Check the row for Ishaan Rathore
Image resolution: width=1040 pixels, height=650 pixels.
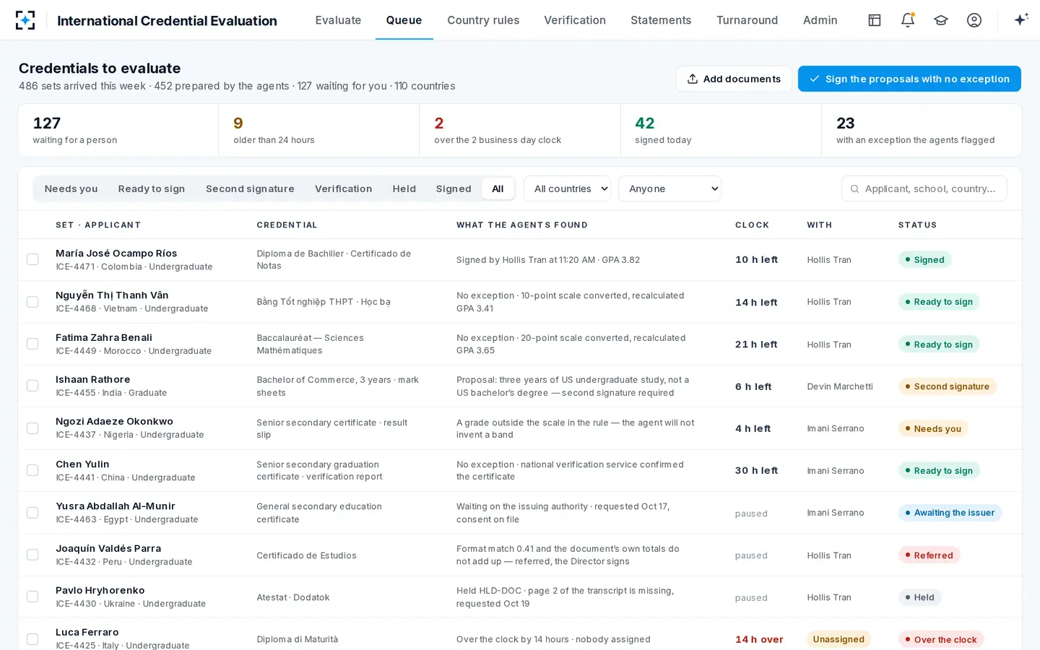coord(32,386)
